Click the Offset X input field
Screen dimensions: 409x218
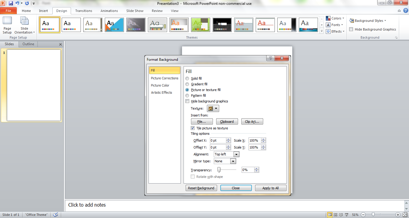click(x=218, y=140)
